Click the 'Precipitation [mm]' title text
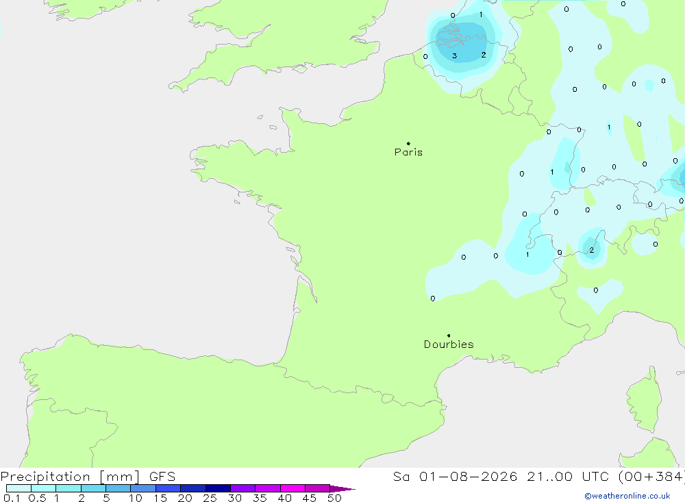 click(70, 477)
